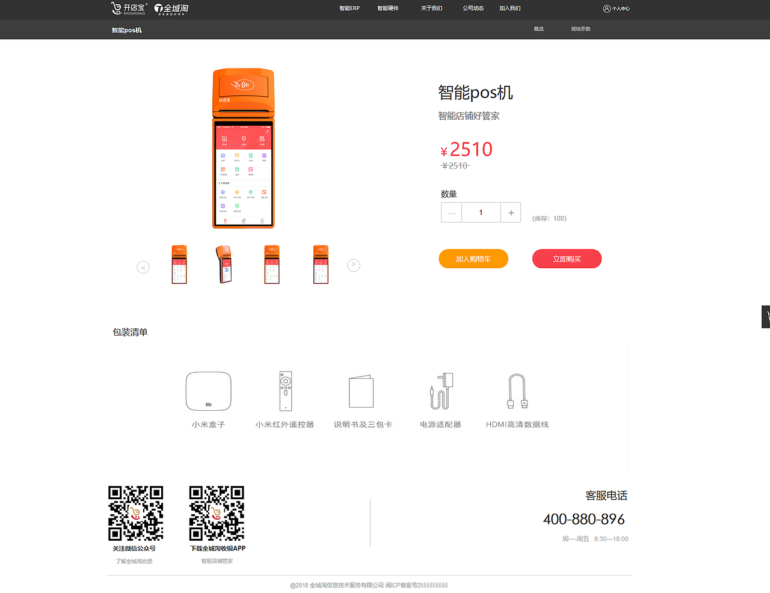
Task: Click the ICP备案号 copyright footer text
Action: (369, 585)
